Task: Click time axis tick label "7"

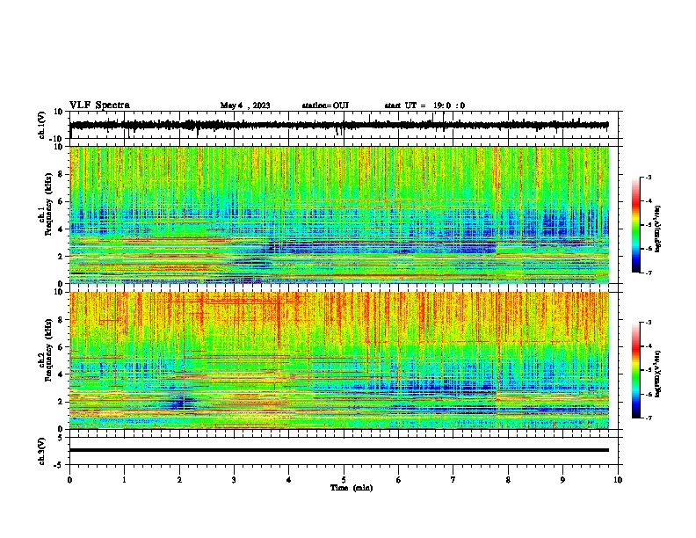Action: click(453, 480)
